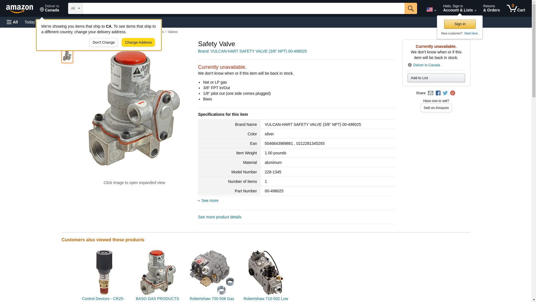Click inside the Amazon search field
This screenshot has height=302, width=536.
[243, 8]
